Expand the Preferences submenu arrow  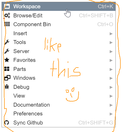tap(111, 114)
